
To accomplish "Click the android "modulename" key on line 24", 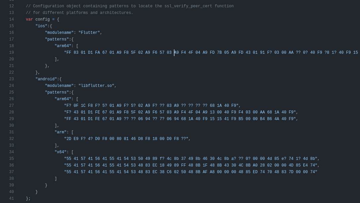I will coord(59,86).
